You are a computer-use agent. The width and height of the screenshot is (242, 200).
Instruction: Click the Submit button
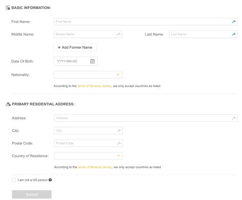point(32,194)
